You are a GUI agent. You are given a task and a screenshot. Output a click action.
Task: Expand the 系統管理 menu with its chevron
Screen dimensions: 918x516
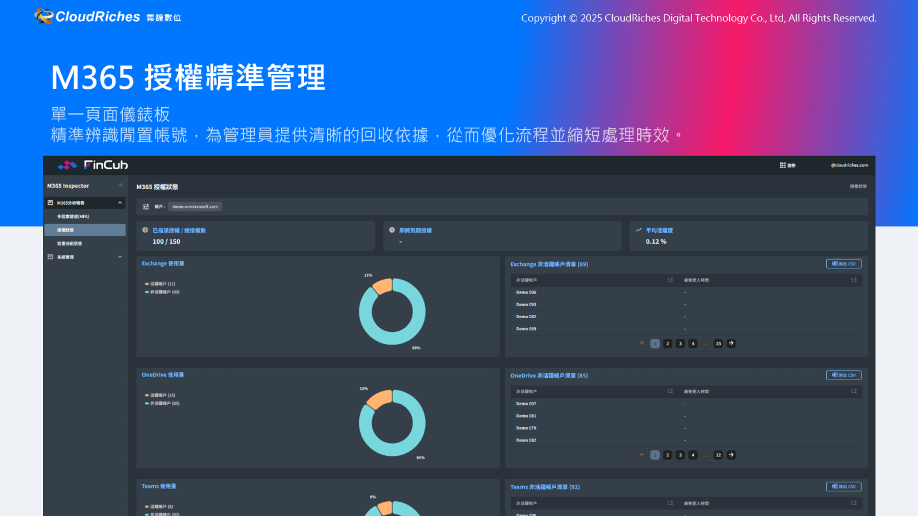tap(120, 257)
